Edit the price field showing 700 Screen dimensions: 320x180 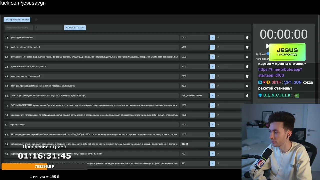point(194,154)
